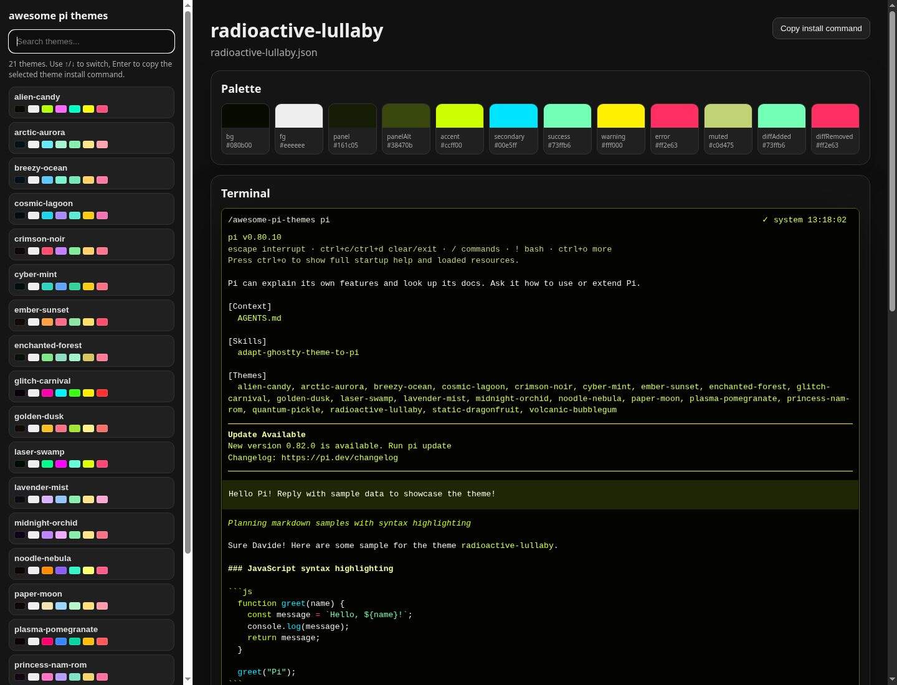
Task: Click the adapt-ghostty-theme-to-pi skill text
Action: coord(298,352)
